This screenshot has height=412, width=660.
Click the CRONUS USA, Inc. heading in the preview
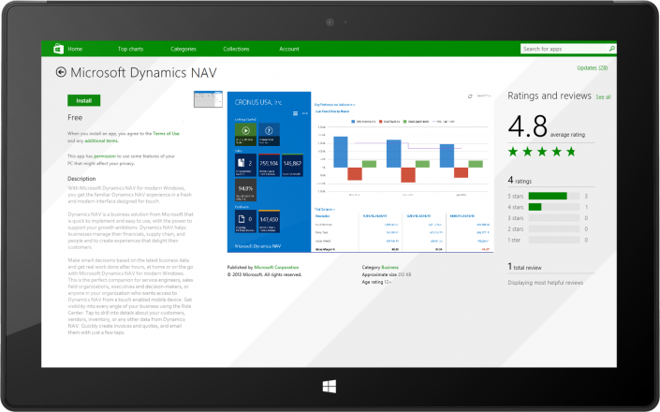coord(258,102)
